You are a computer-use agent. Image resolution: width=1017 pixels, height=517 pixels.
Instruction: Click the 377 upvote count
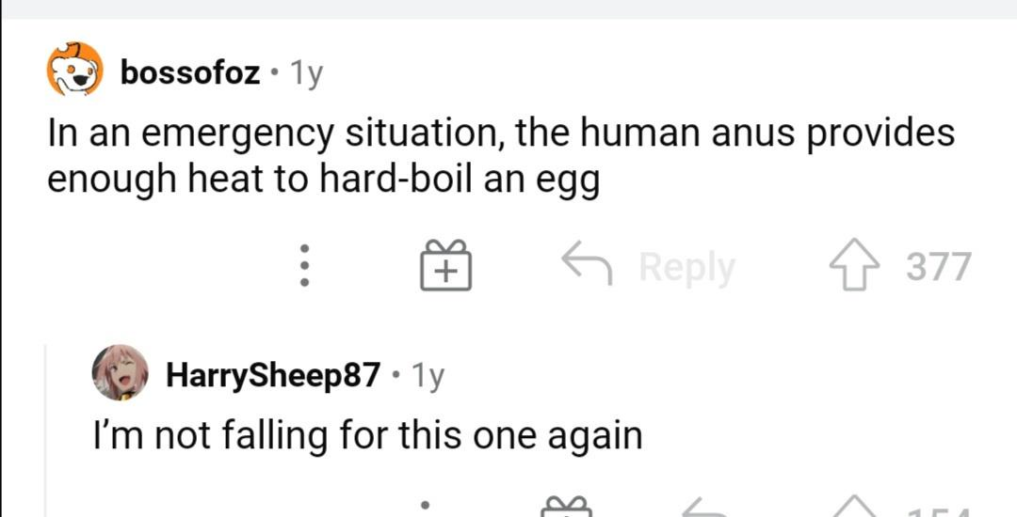click(x=939, y=266)
